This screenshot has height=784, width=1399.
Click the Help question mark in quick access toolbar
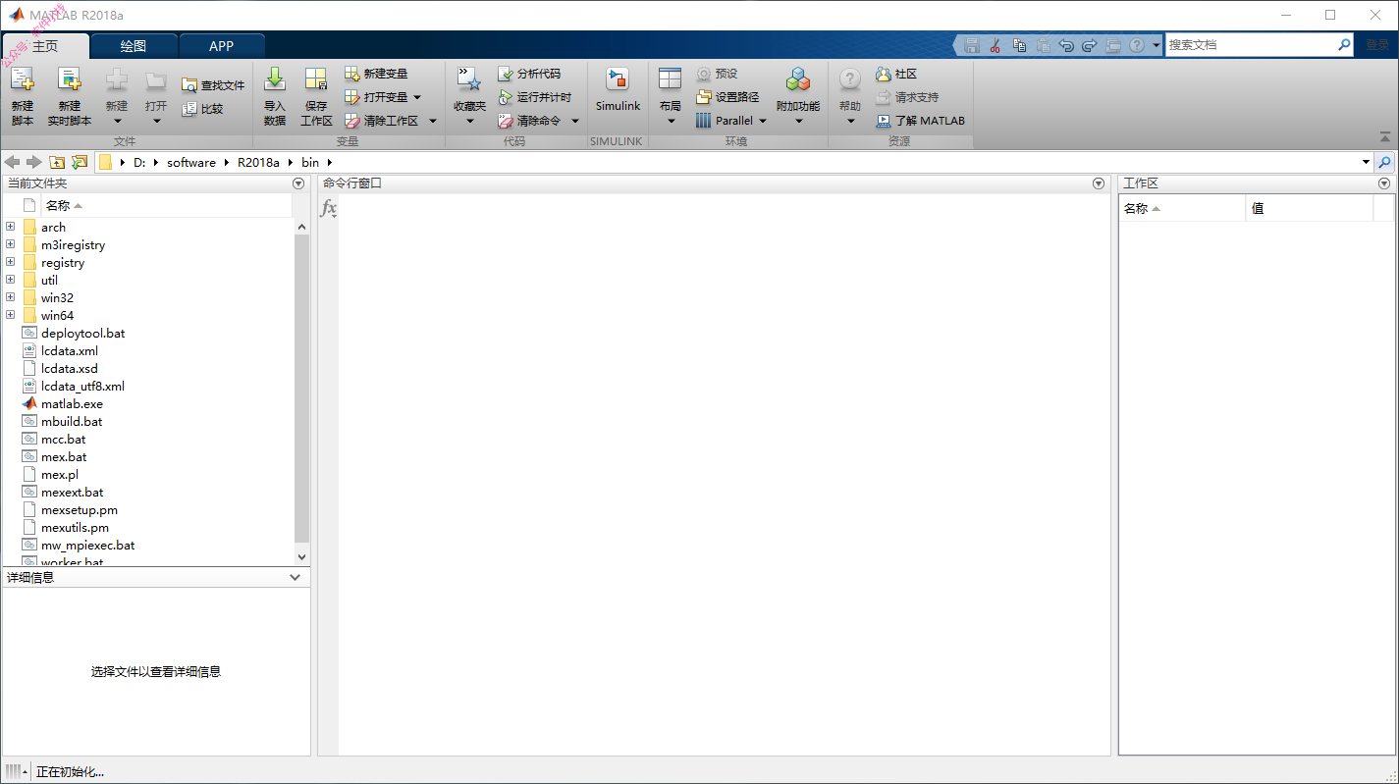click(1137, 45)
